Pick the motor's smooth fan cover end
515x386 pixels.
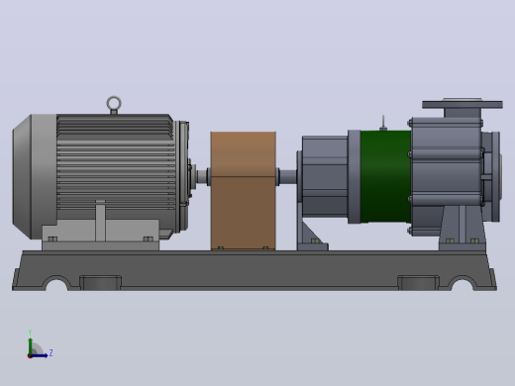(35, 176)
